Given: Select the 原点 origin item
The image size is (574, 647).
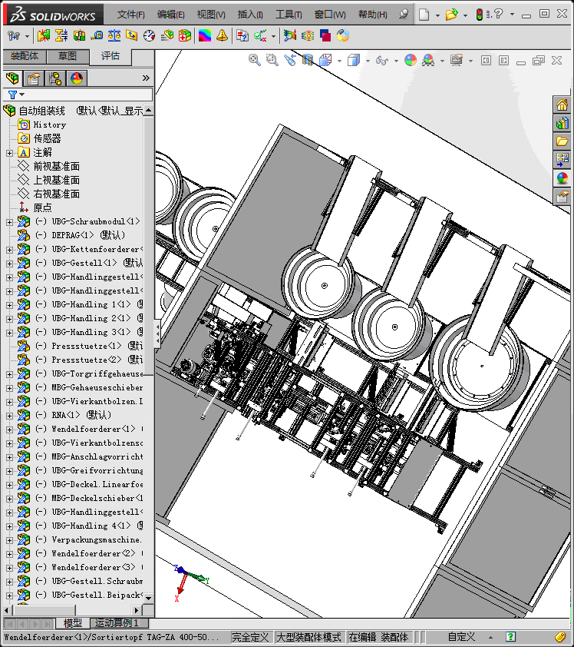Looking at the screenshot, I should (x=42, y=207).
